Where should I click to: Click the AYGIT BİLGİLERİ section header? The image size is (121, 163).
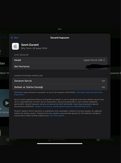pos(21,55)
